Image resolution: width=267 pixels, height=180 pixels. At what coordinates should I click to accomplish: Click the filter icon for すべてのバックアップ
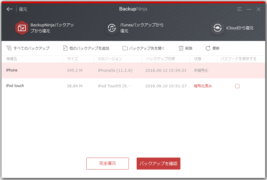[9, 48]
